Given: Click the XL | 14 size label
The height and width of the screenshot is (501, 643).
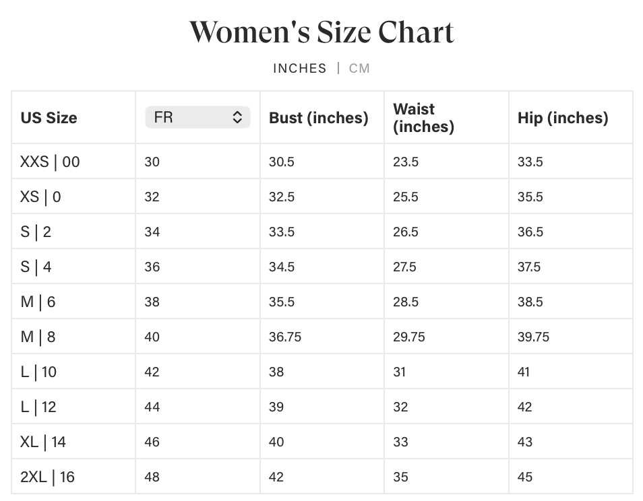Looking at the screenshot, I should (x=43, y=442).
